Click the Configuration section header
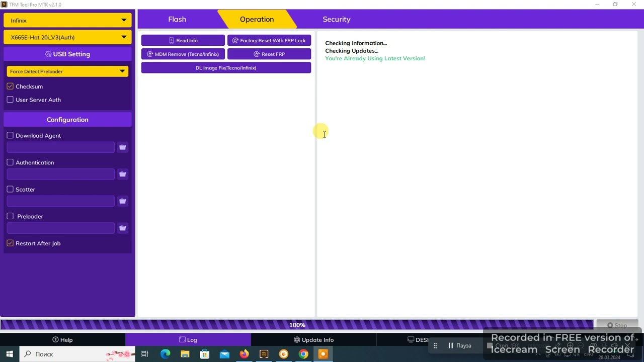This screenshot has height=362, width=644. (67, 120)
